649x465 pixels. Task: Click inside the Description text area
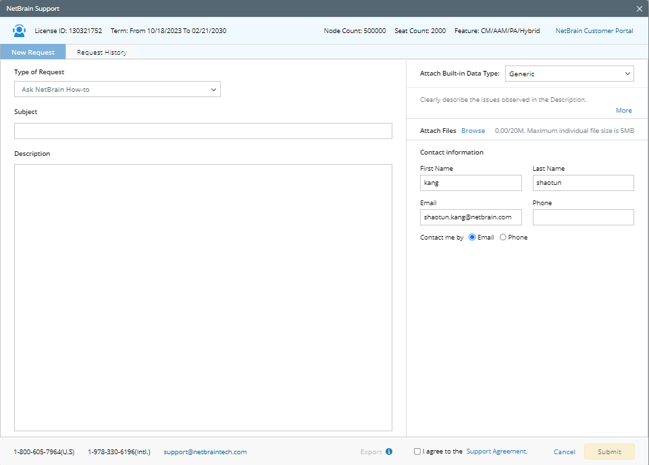click(203, 297)
